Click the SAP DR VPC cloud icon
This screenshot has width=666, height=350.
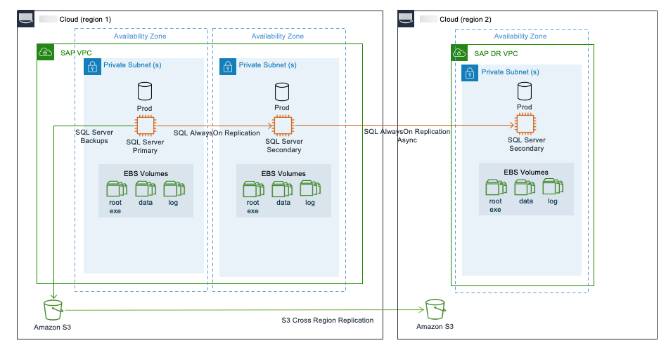[x=459, y=53]
